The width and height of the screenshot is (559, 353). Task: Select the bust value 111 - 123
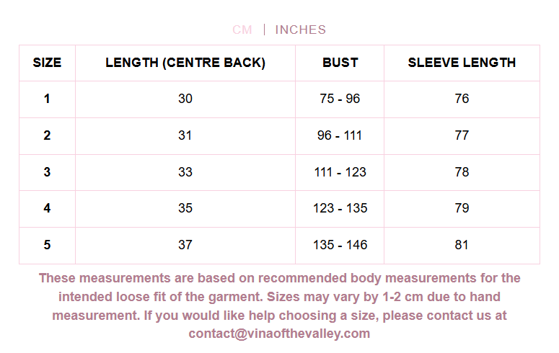point(340,172)
